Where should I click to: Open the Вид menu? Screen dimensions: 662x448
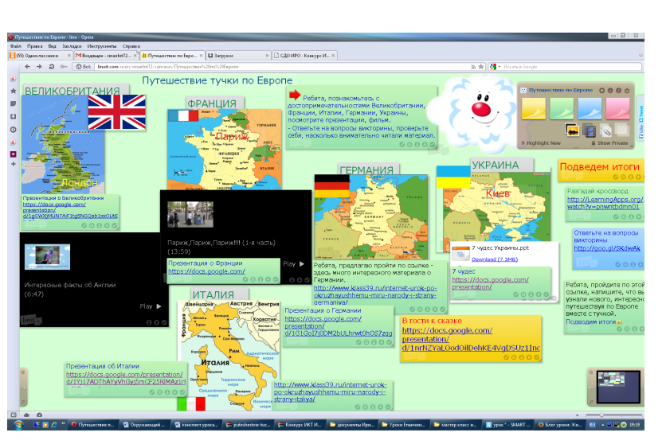[53, 46]
